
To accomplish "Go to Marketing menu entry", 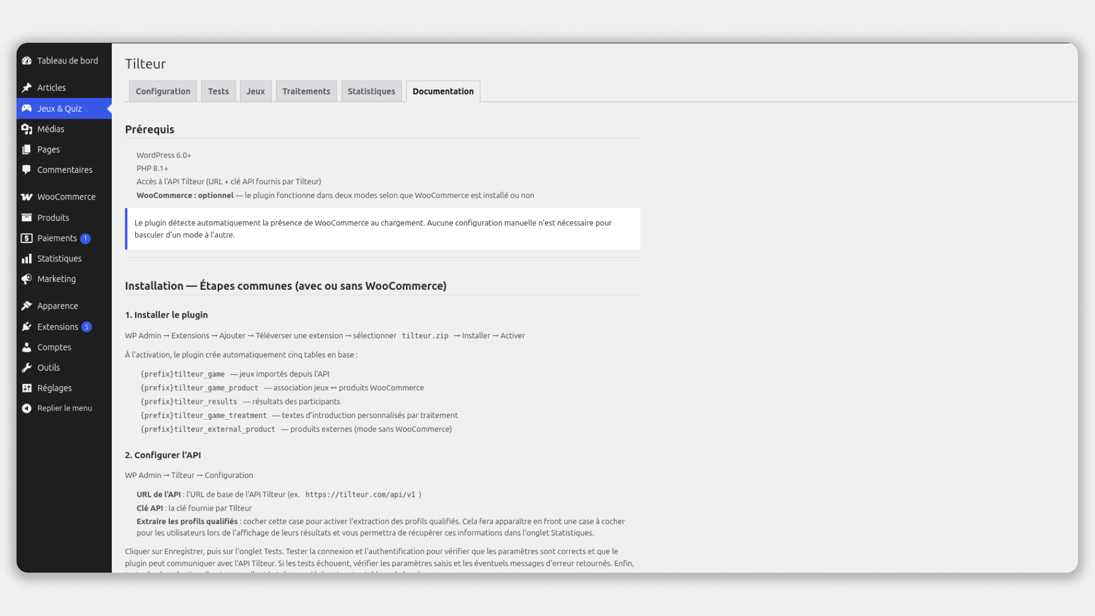I will pos(56,279).
